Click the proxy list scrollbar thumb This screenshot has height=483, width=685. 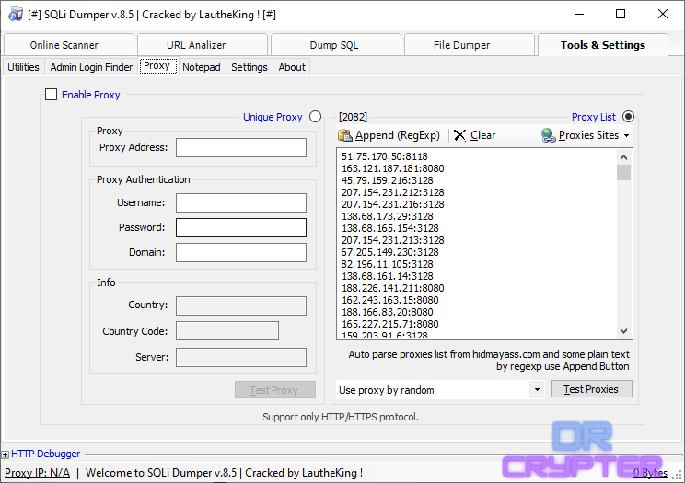click(624, 173)
